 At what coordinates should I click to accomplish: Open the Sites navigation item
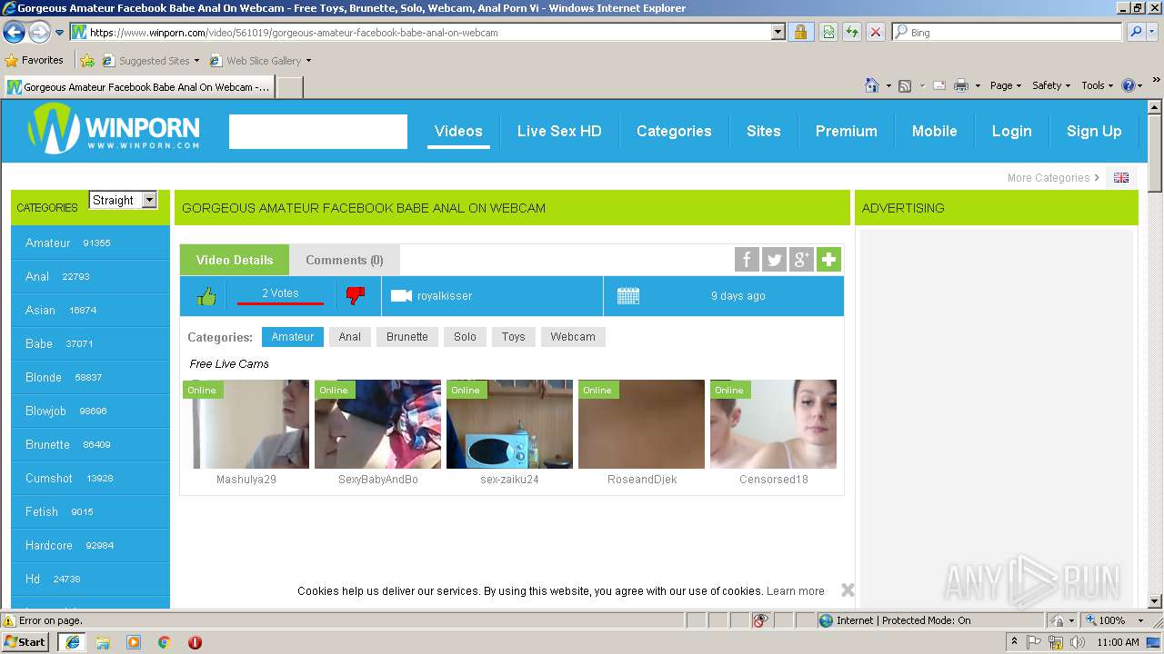point(764,131)
